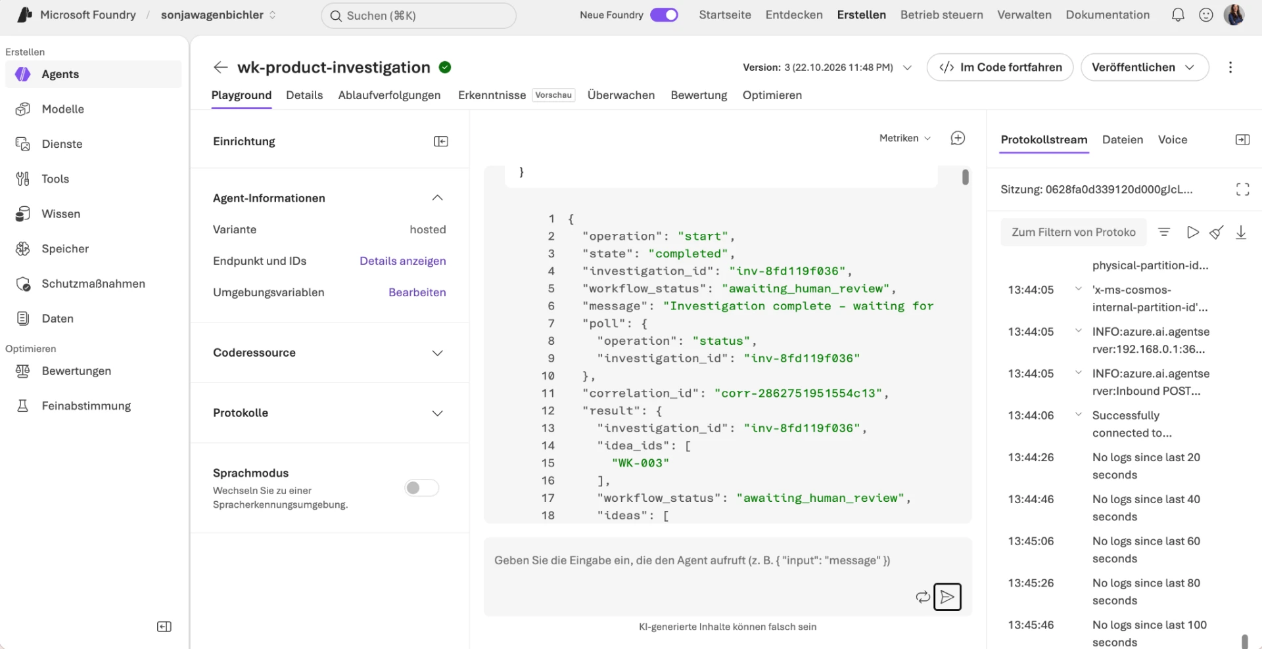The height and width of the screenshot is (649, 1262).
Task: Open the Version 3 dropdown
Action: (x=827, y=67)
